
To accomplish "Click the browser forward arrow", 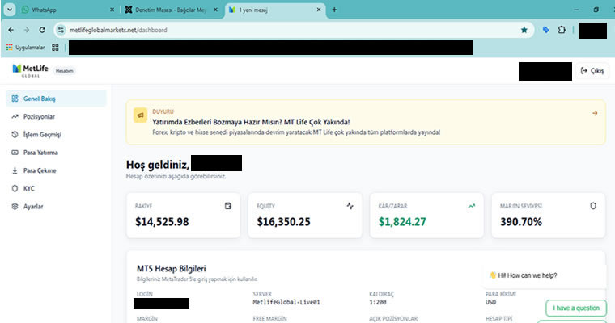I will pyautogui.click(x=26, y=30).
